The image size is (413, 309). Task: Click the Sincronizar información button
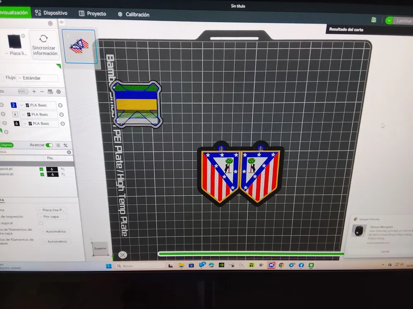pyautogui.click(x=44, y=45)
